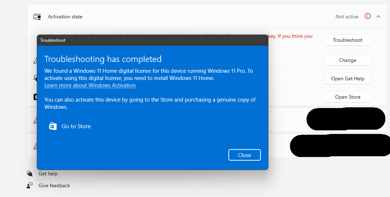Click the red info warning icon
The height and width of the screenshot is (197, 390).
pyautogui.click(x=368, y=16)
